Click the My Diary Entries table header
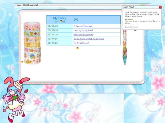 click(x=60, y=20)
